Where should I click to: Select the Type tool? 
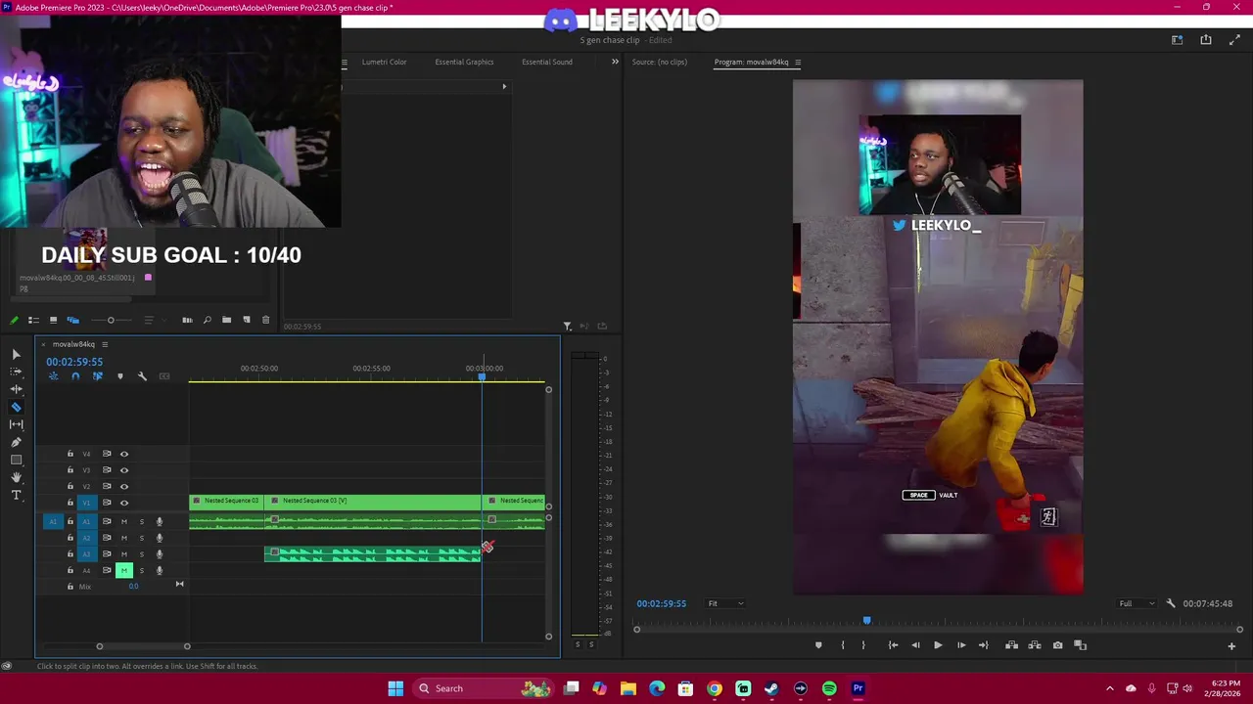pyautogui.click(x=16, y=495)
